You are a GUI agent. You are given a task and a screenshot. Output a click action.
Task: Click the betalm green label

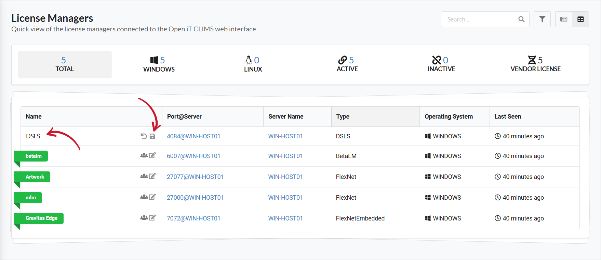(x=31, y=156)
